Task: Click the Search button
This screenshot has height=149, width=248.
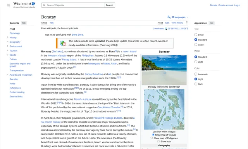Action: [109, 5]
